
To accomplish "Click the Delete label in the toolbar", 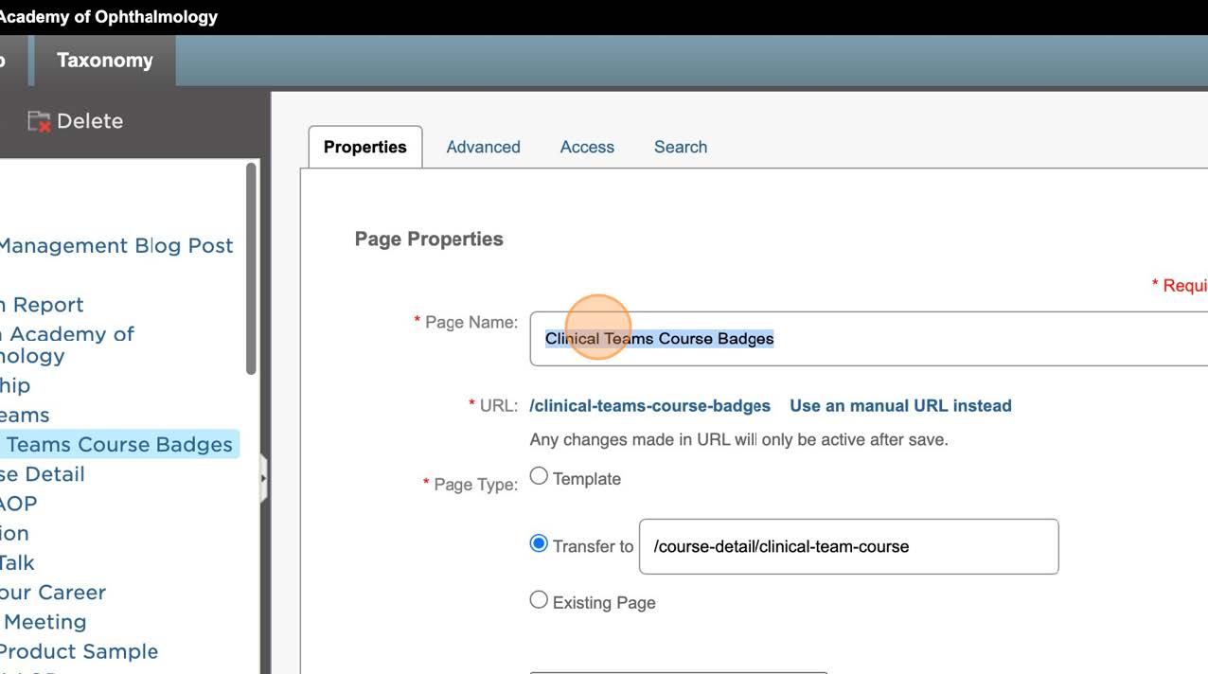I will 90,121.
